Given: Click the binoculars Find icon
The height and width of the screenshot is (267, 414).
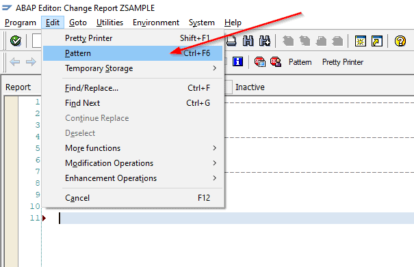Looking at the screenshot, I should 248,41.
